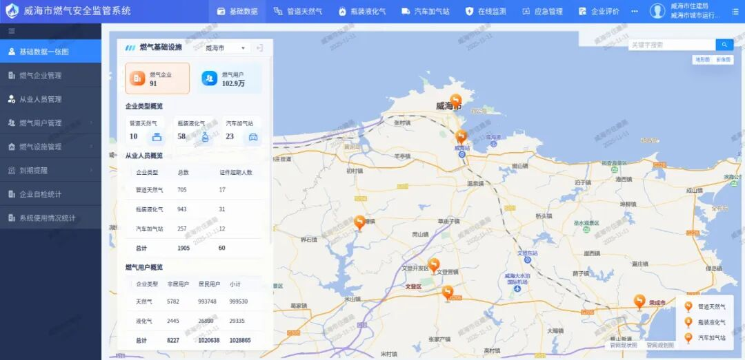Expand the 到期提醒 sidebar submenu

pyautogui.click(x=50, y=171)
